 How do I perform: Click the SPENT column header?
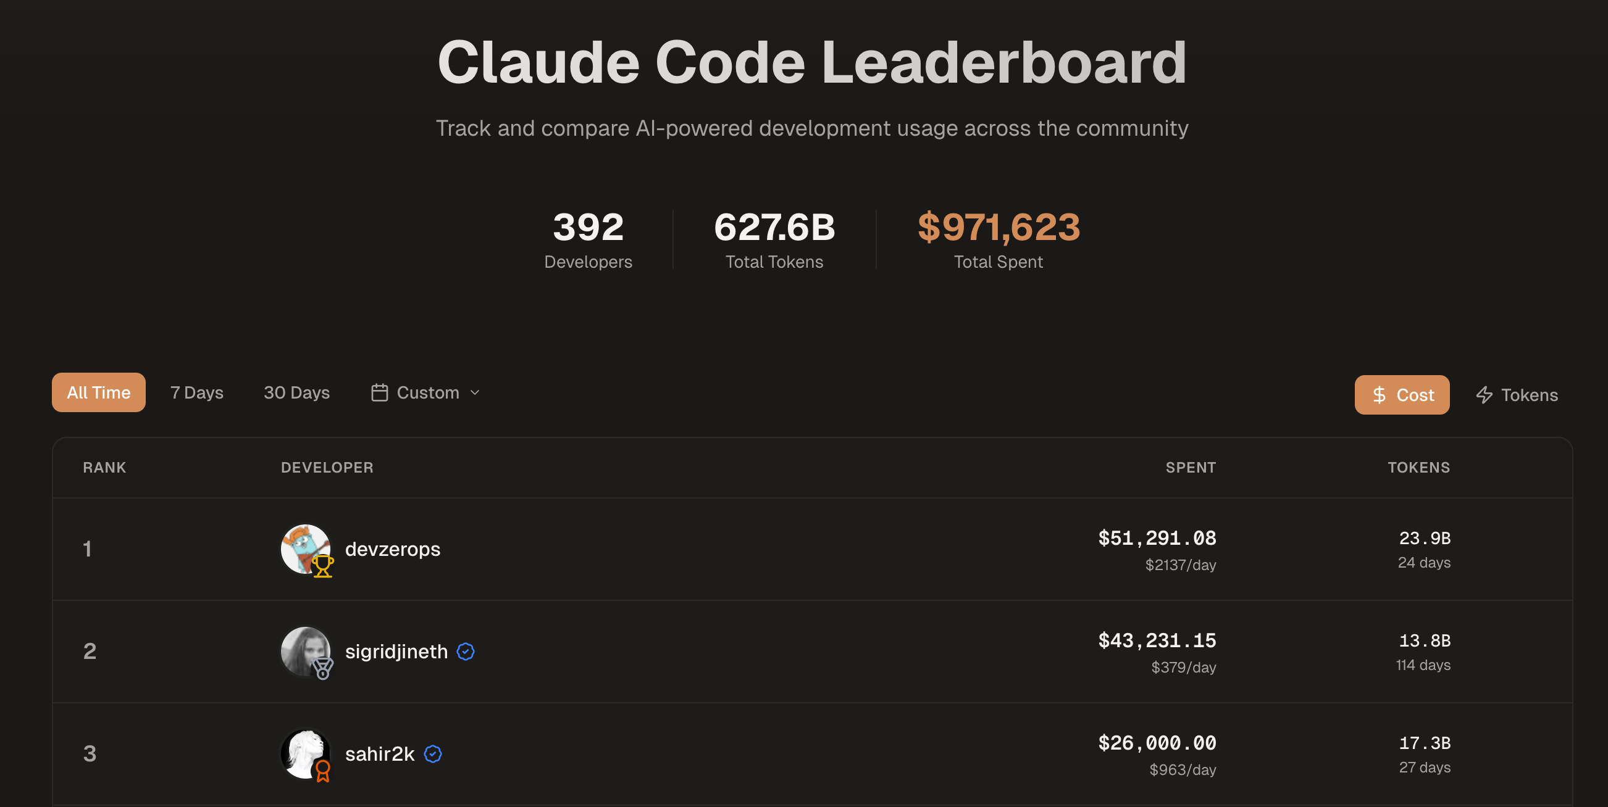coord(1190,467)
